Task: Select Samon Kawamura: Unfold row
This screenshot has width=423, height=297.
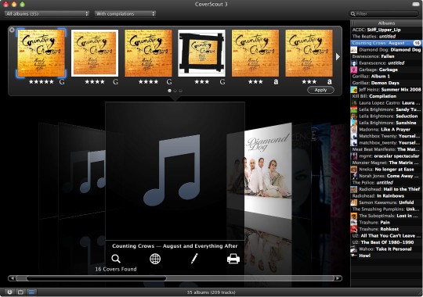Action: 386,202
